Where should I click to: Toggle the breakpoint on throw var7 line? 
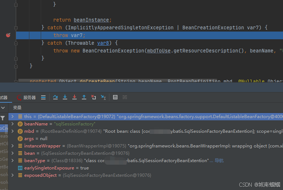point(8,35)
